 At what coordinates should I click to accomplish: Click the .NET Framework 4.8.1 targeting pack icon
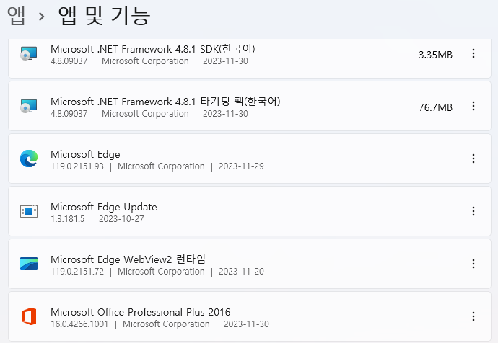(29, 106)
